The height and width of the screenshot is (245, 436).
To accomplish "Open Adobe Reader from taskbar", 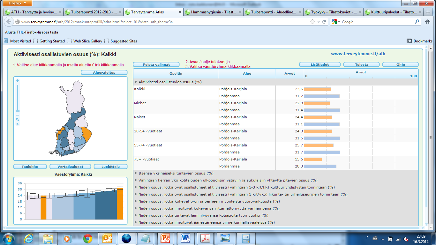I will click(205, 238).
